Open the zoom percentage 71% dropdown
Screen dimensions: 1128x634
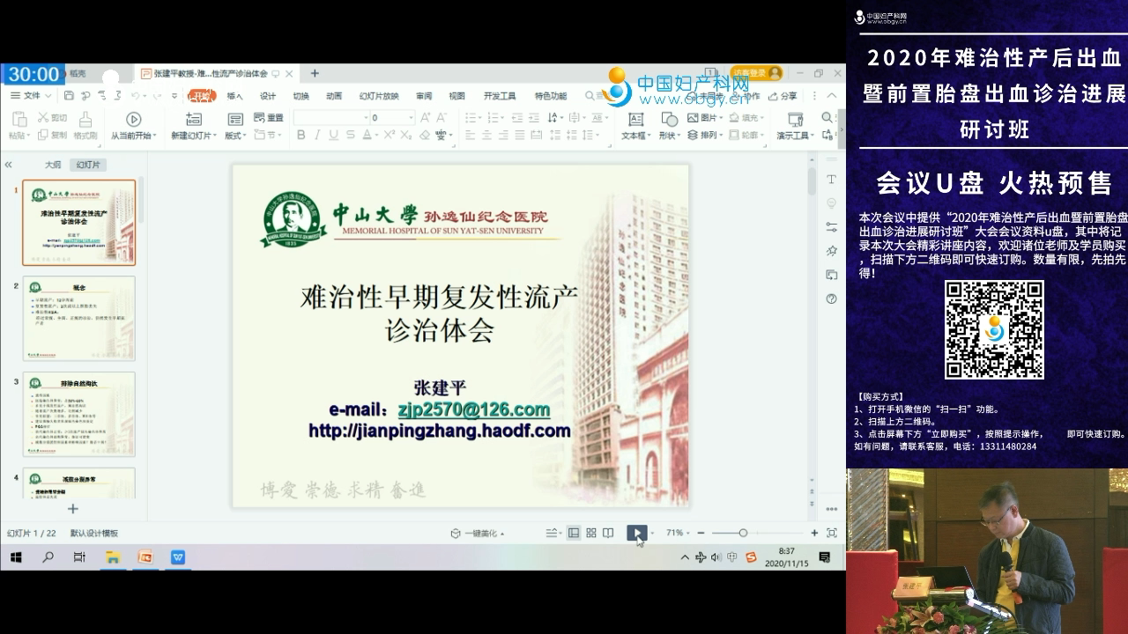pyautogui.click(x=677, y=534)
